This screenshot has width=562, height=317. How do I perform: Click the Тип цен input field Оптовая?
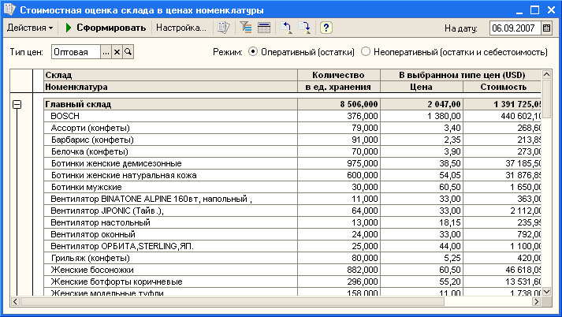(75, 52)
